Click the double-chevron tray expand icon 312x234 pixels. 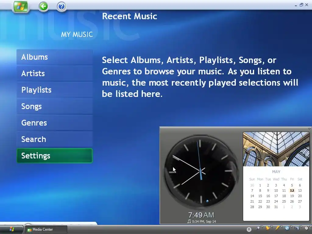point(249,229)
